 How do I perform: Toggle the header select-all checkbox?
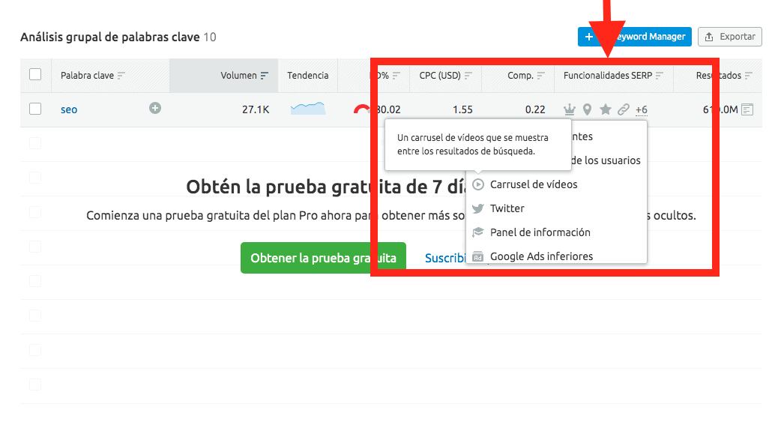click(34, 75)
